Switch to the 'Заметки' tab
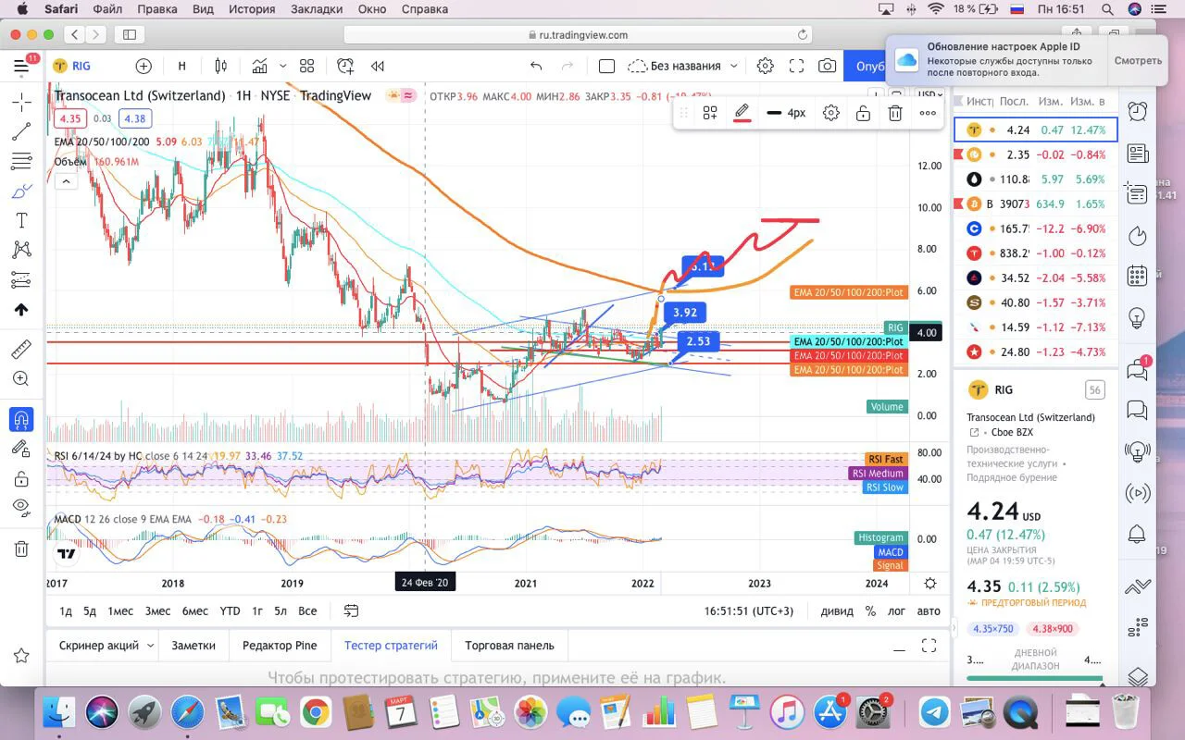 pyautogui.click(x=193, y=646)
